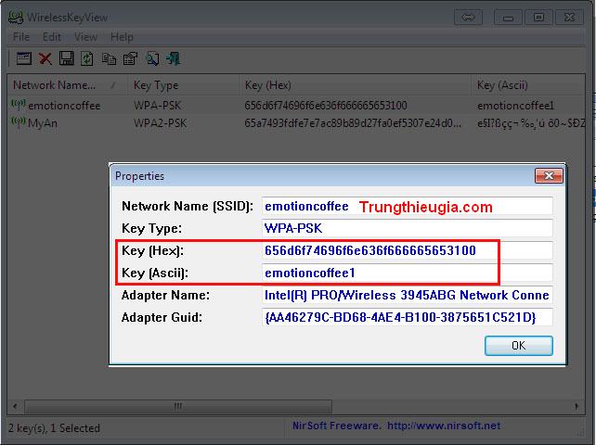Click the main window minimize button

click(x=508, y=17)
